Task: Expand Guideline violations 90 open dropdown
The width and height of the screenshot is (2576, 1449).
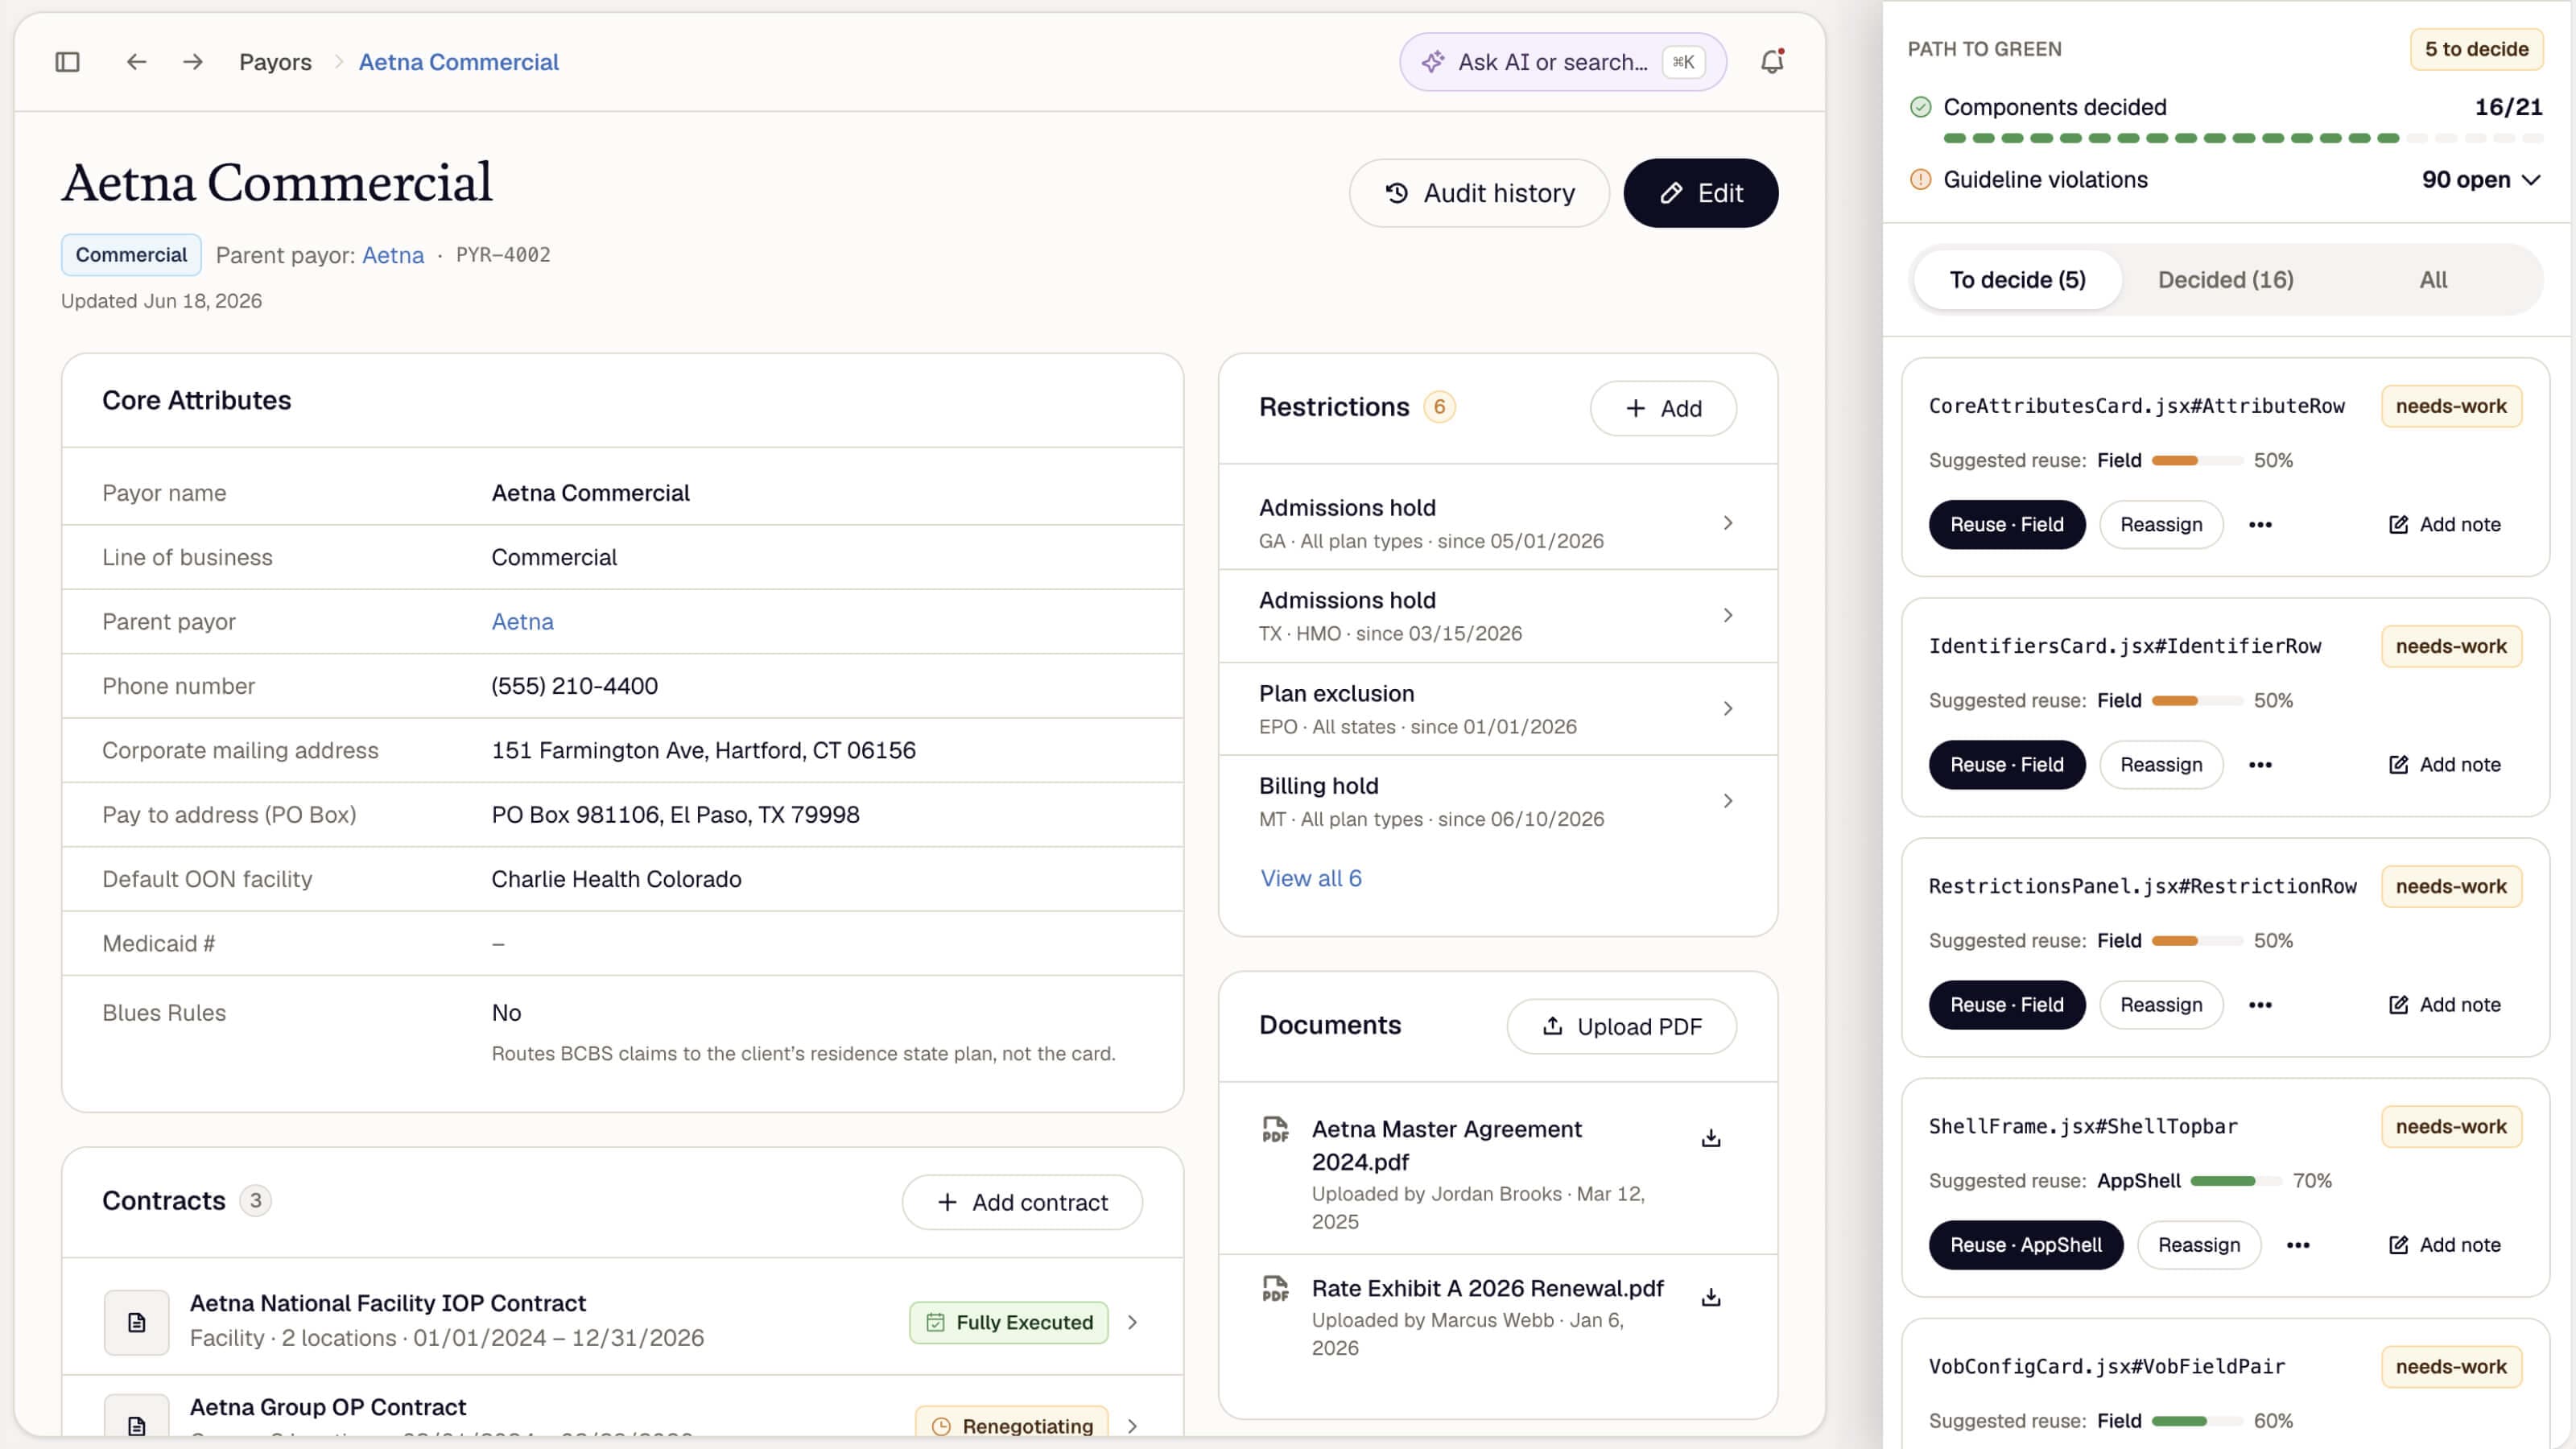Action: (2481, 180)
